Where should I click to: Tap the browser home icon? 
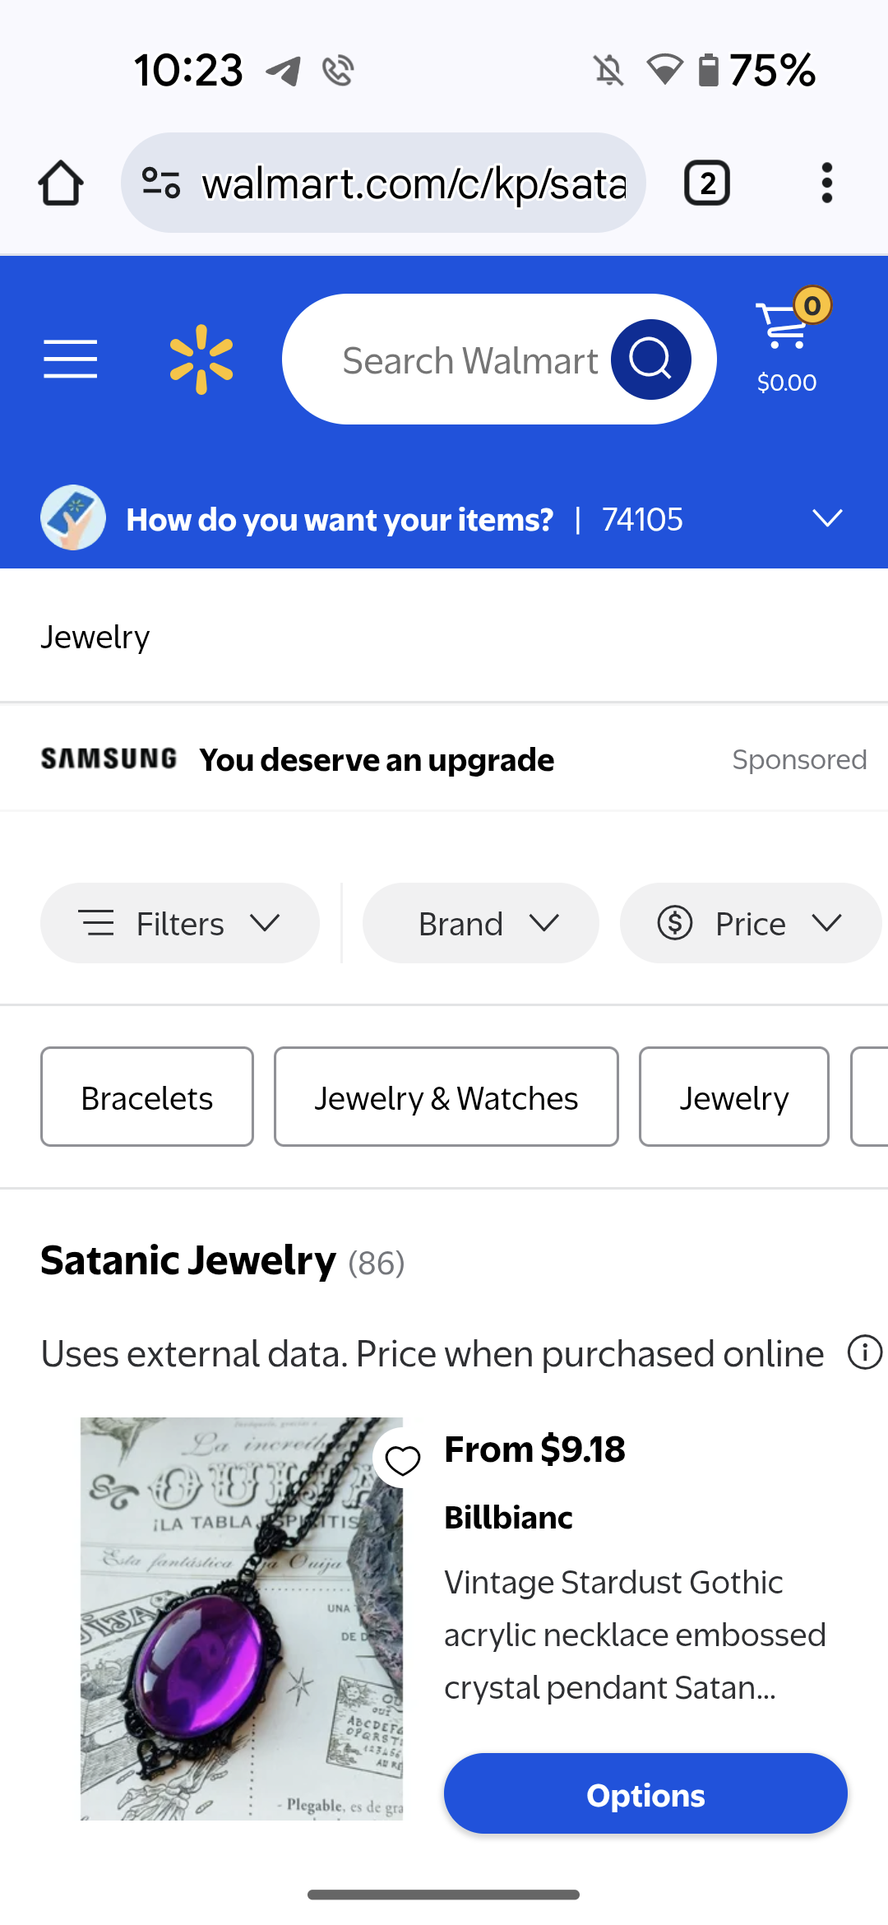pos(61,183)
